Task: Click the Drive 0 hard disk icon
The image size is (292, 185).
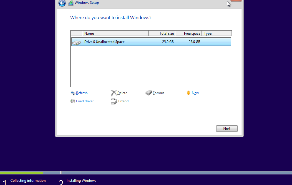Action: click(x=76, y=43)
